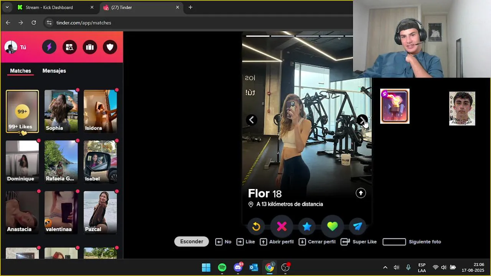Click the No shortcut hint

223,242
